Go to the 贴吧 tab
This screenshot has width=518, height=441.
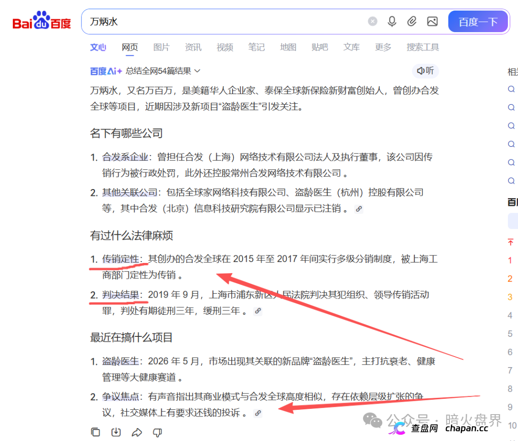tap(320, 48)
